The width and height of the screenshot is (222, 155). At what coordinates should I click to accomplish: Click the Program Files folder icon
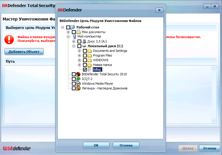point(89,55)
